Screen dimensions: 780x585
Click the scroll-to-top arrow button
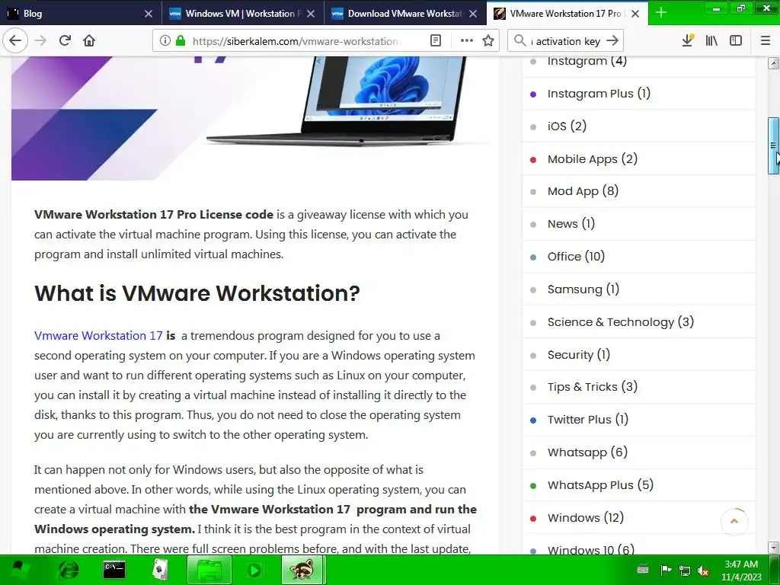tap(734, 521)
